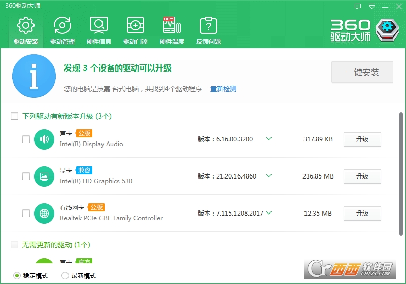This screenshot has width=406, height=284.
Task: Click the blue information circle icon
Action: (x=34, y=76)
